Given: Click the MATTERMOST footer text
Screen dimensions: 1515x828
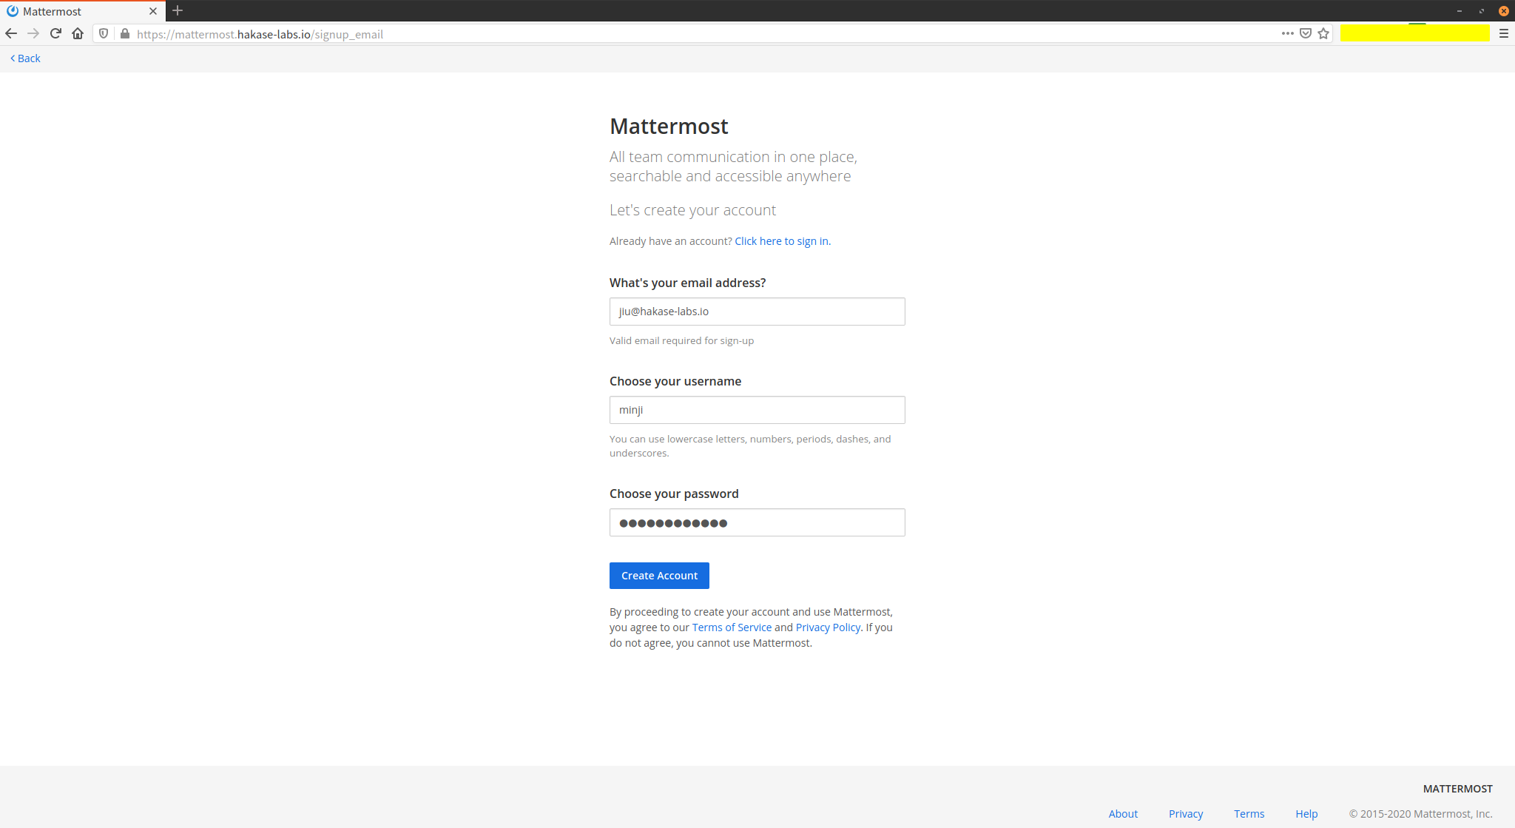Looking at the screenshot, I should (1457, 789).
